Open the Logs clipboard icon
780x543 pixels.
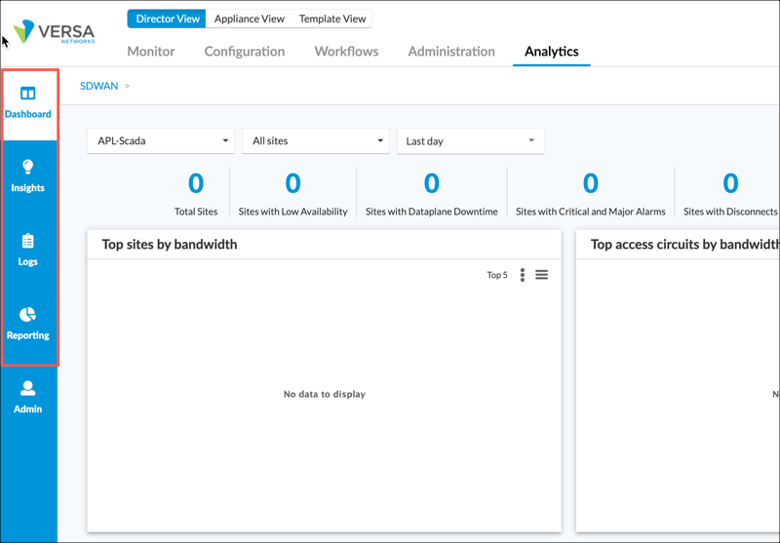[x=27, y=241]
